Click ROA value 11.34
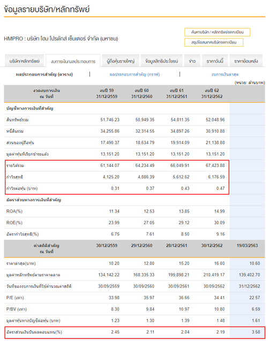 (114, 211)
